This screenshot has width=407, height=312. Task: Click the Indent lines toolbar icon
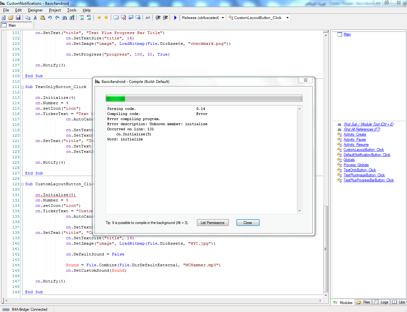click(165, 18)
